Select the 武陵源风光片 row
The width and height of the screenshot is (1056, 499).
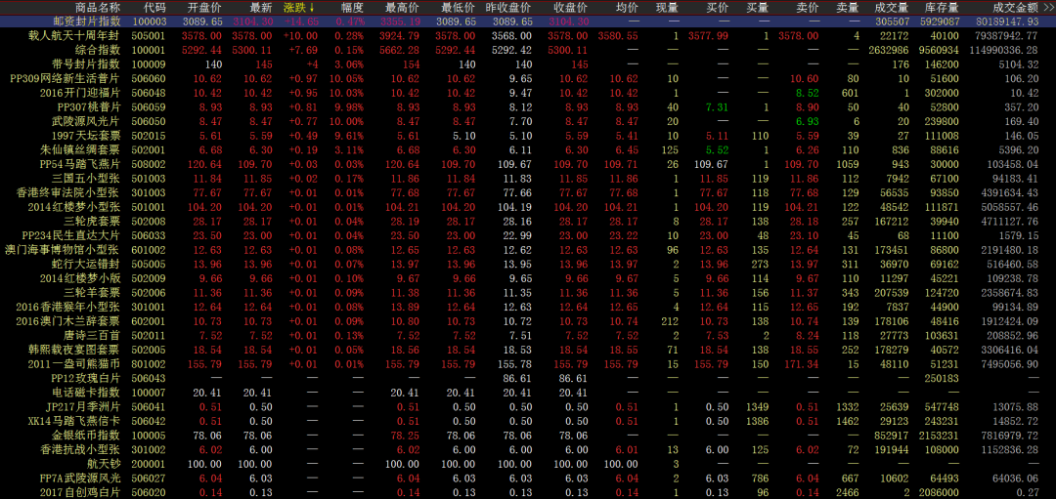click(528, 121)
